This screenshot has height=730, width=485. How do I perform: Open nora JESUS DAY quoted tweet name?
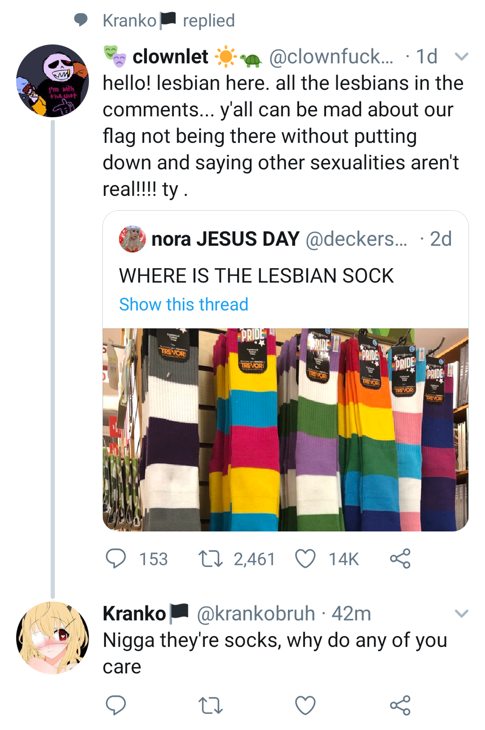point(226,239)
